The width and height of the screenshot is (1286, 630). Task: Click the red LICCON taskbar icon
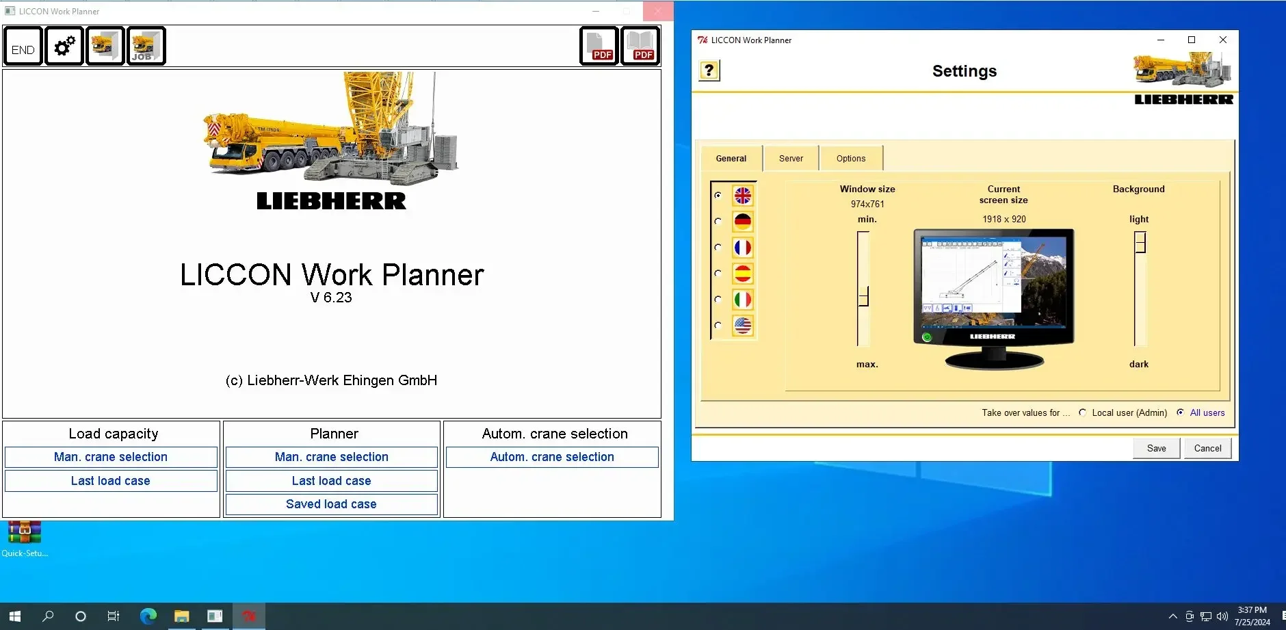(248, 616)
